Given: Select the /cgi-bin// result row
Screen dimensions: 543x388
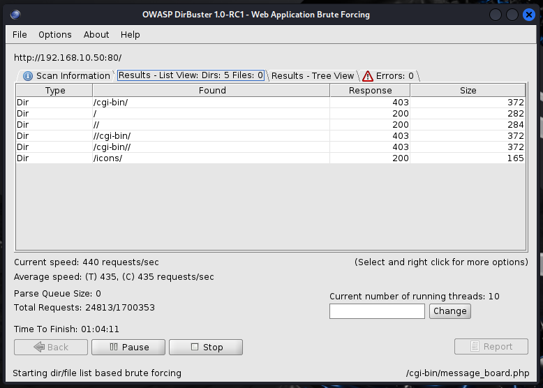Looking at the screenshot, I should click(271, 147).
